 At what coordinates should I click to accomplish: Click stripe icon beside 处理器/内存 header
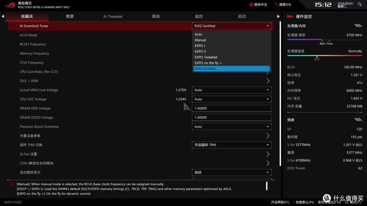358,25
